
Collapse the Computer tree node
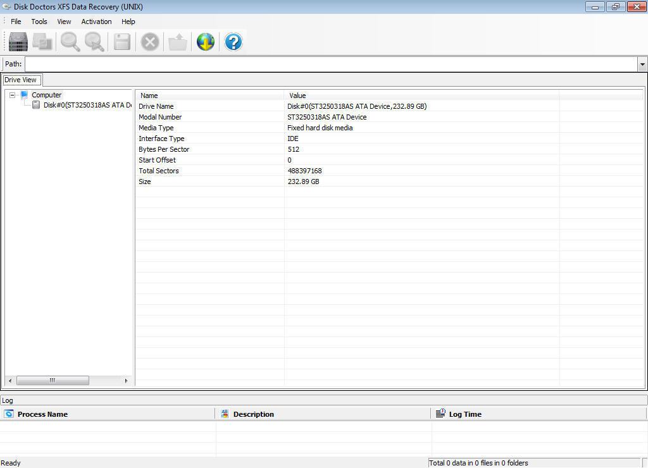pos(11,95)
